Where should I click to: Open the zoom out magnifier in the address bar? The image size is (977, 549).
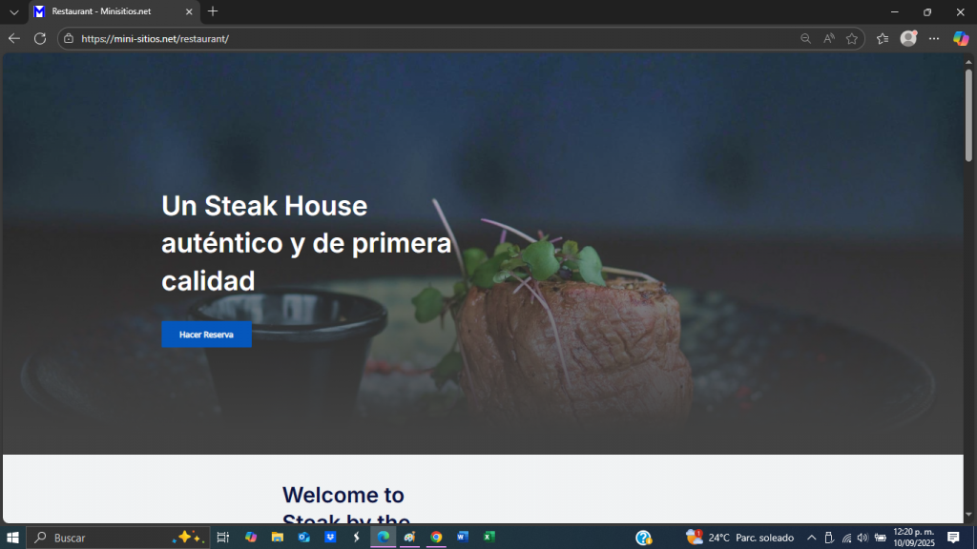tap(805, 38)
